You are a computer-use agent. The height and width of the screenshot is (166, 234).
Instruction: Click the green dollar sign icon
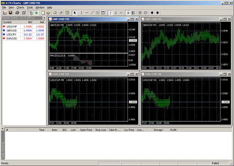(36, 13)
